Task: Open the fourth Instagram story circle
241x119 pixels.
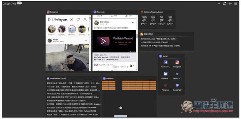Action: [82, 29]
